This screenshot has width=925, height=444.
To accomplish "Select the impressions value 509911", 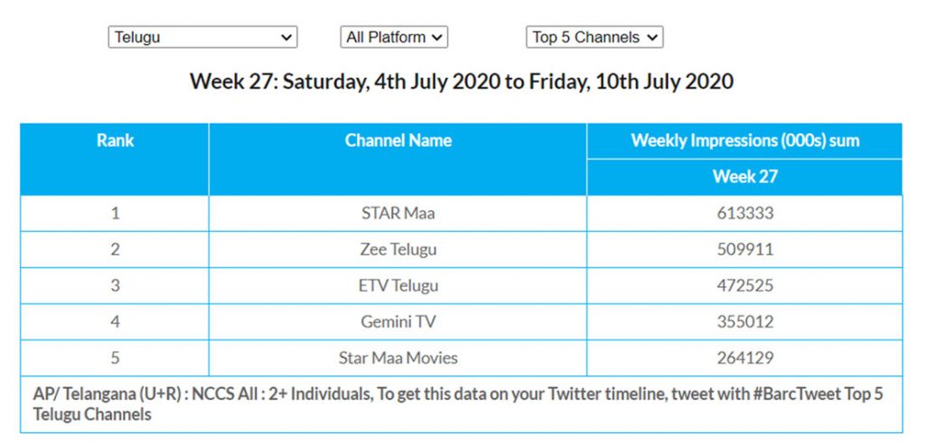I will tap(744, 250).
